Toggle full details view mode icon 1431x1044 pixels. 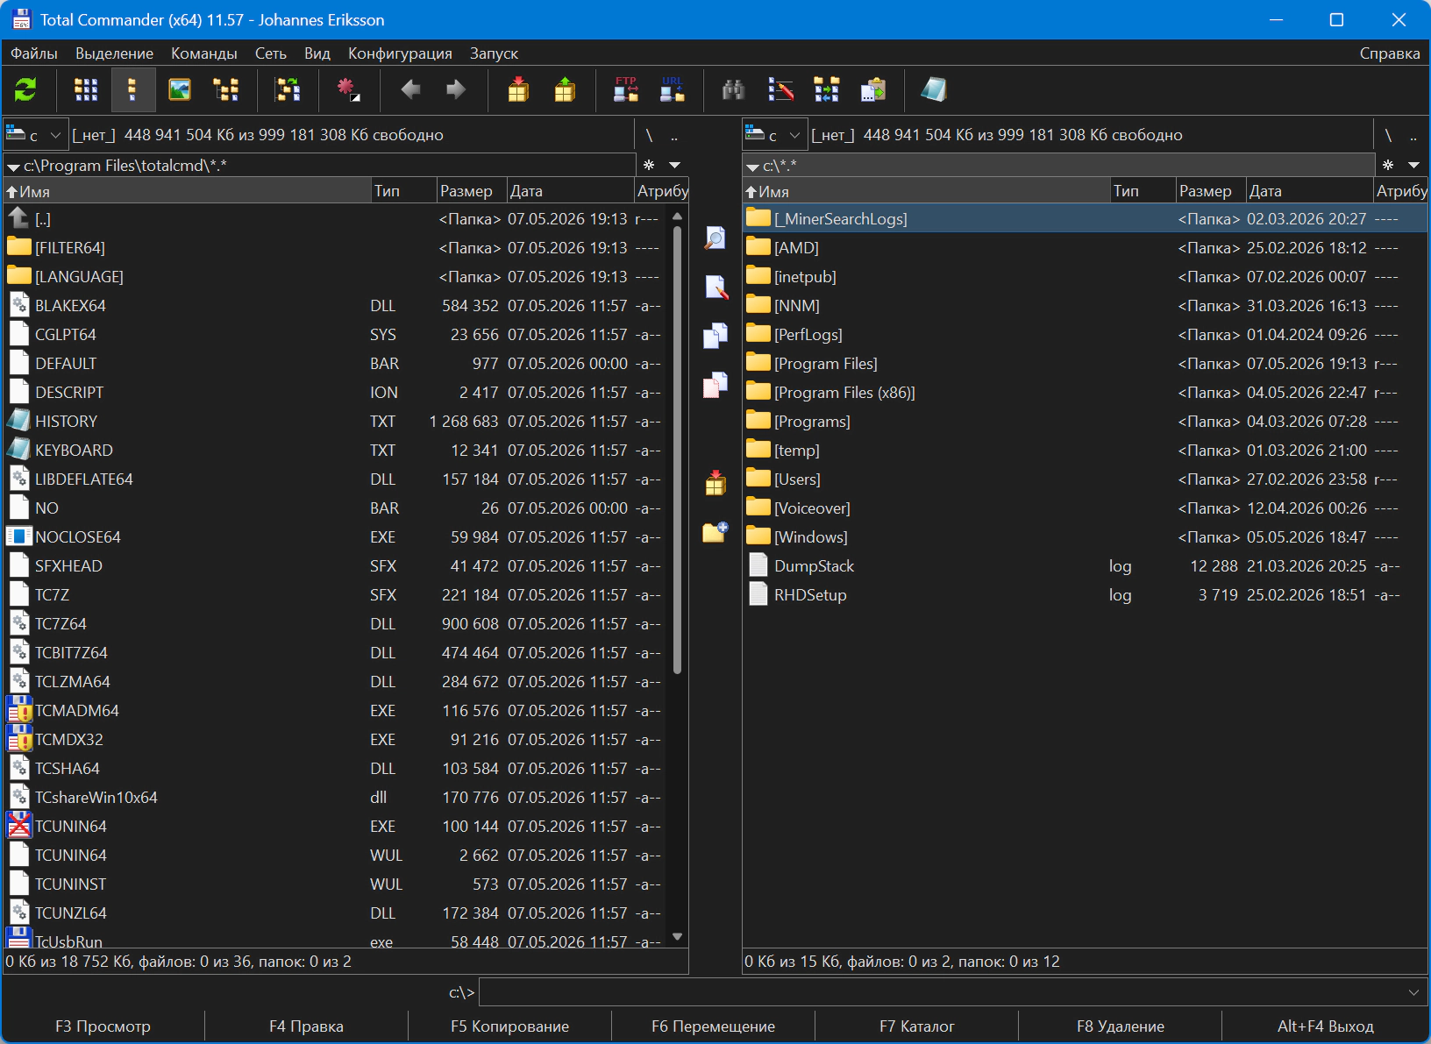(132, 89)
